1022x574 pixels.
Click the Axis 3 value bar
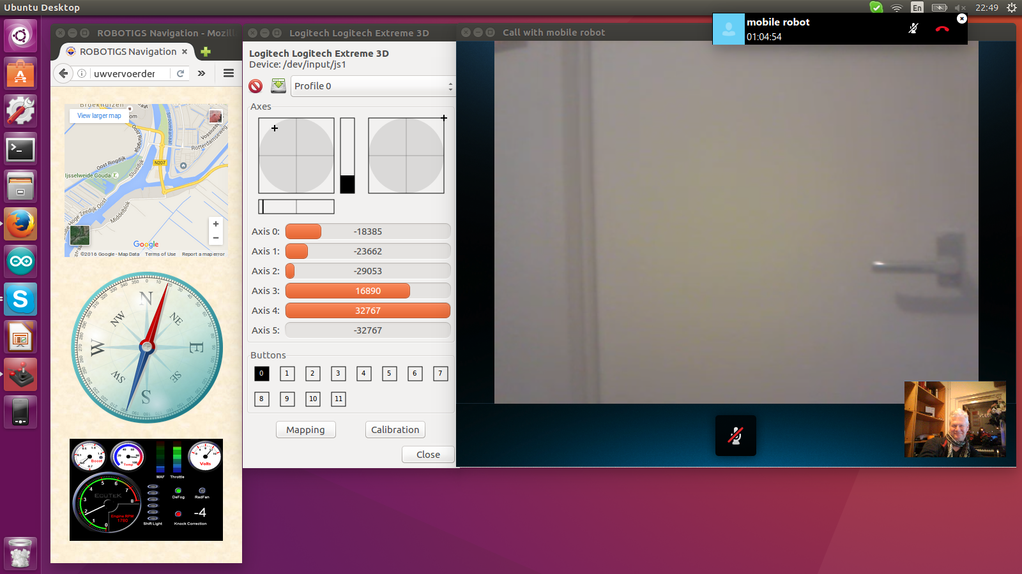(368, 291)
